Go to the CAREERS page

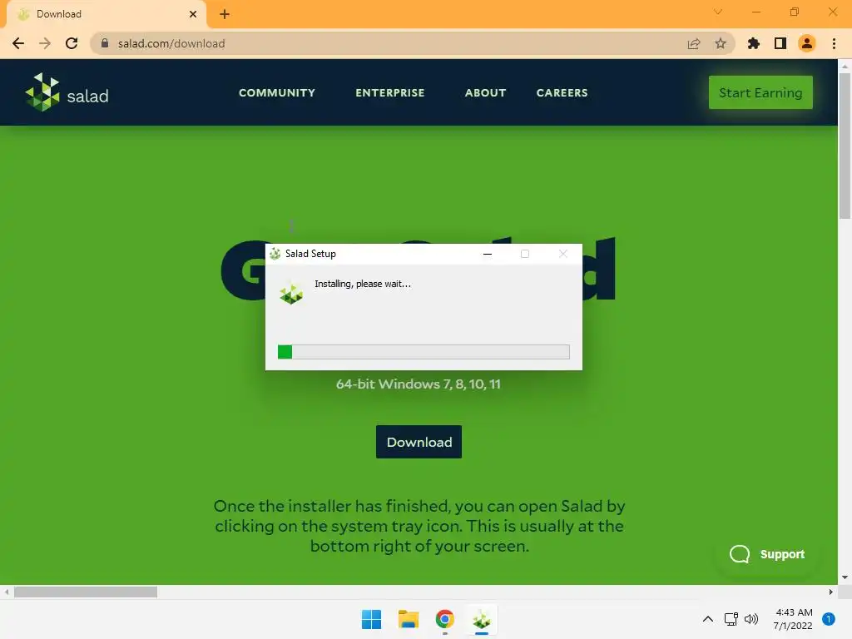562,93
